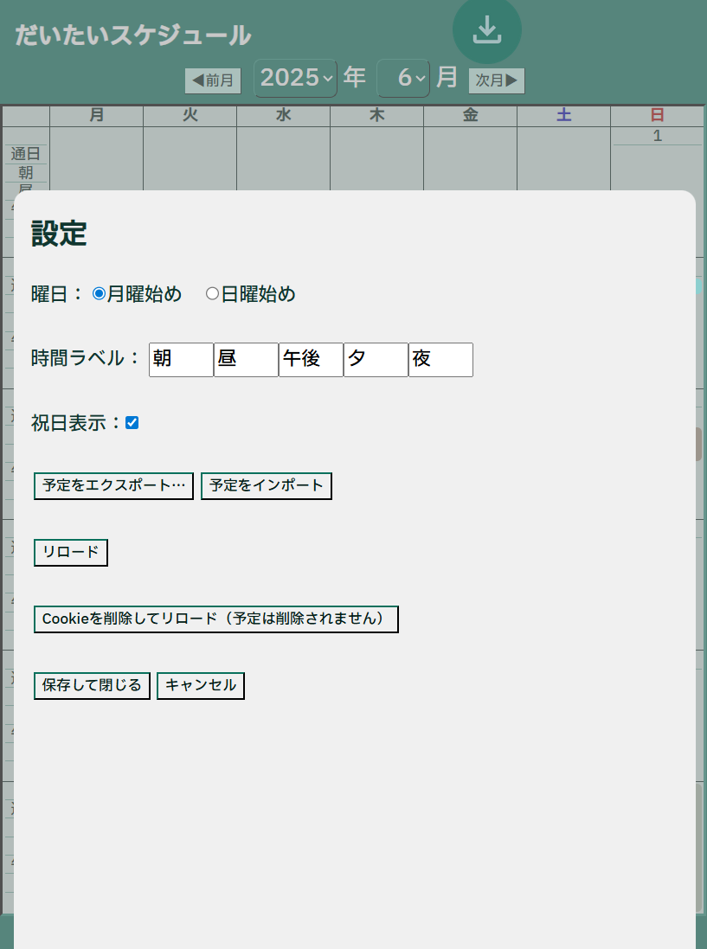Image resolution: width=707 pixels, height=949 pixels.
Task: Dismiss settings with キャンセル button
Action: (x=201, y=686)
